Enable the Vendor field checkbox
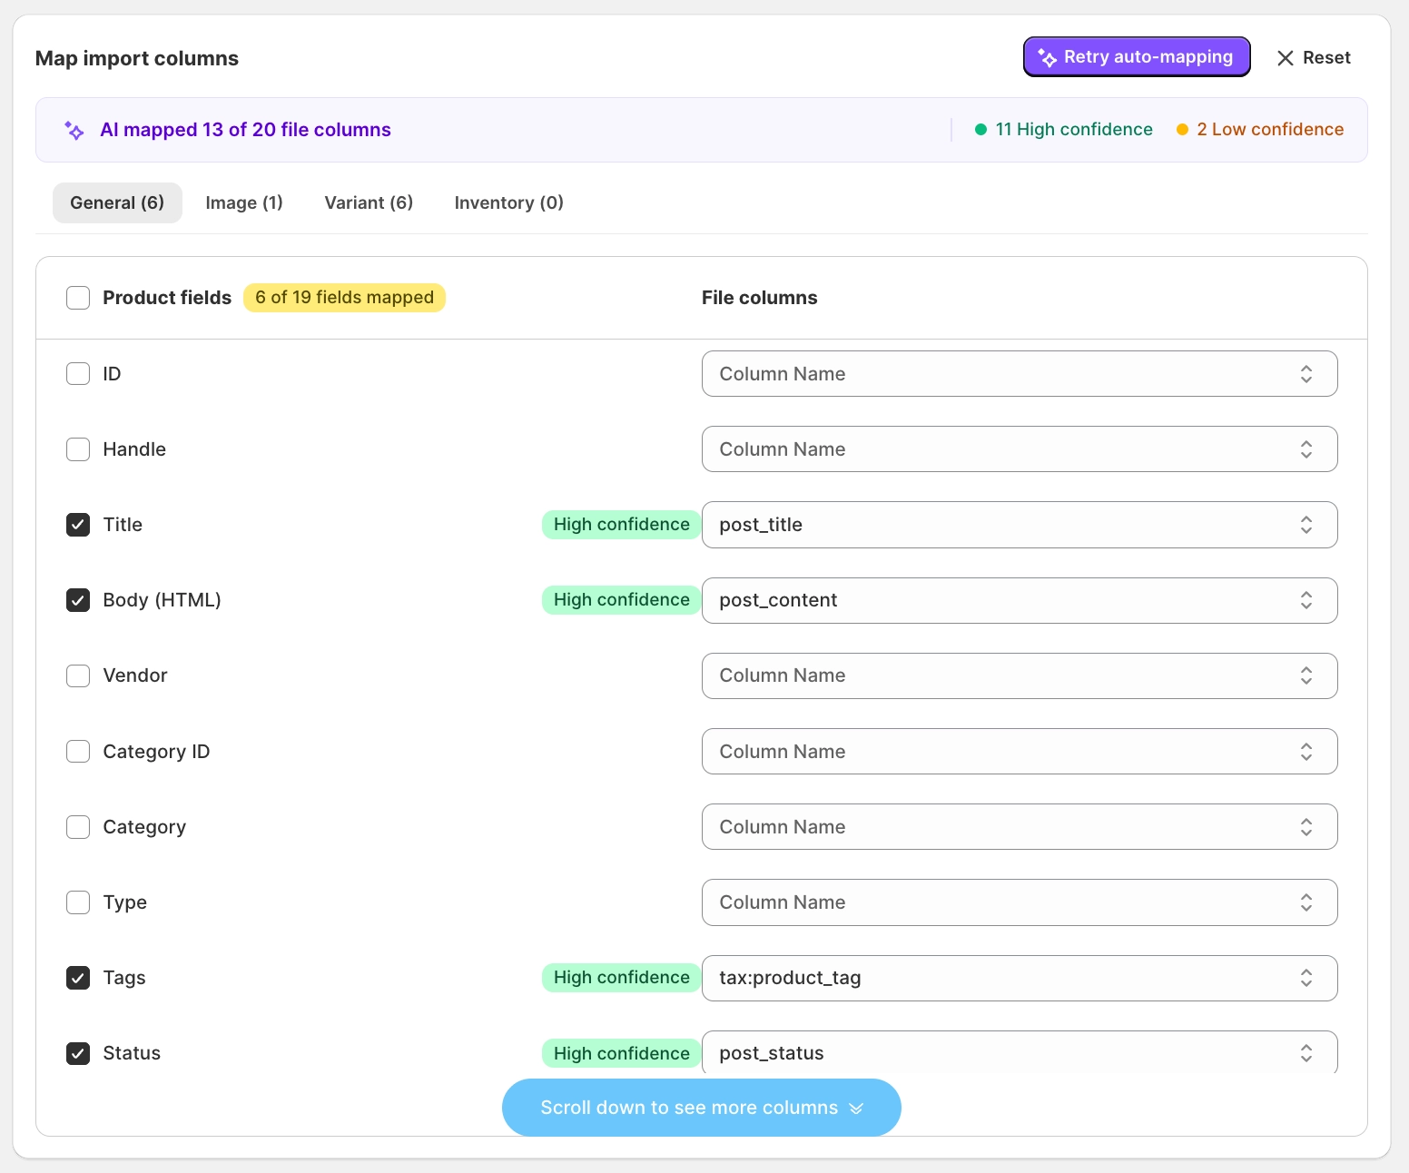 pyautogui.click(x=78, y=675)
